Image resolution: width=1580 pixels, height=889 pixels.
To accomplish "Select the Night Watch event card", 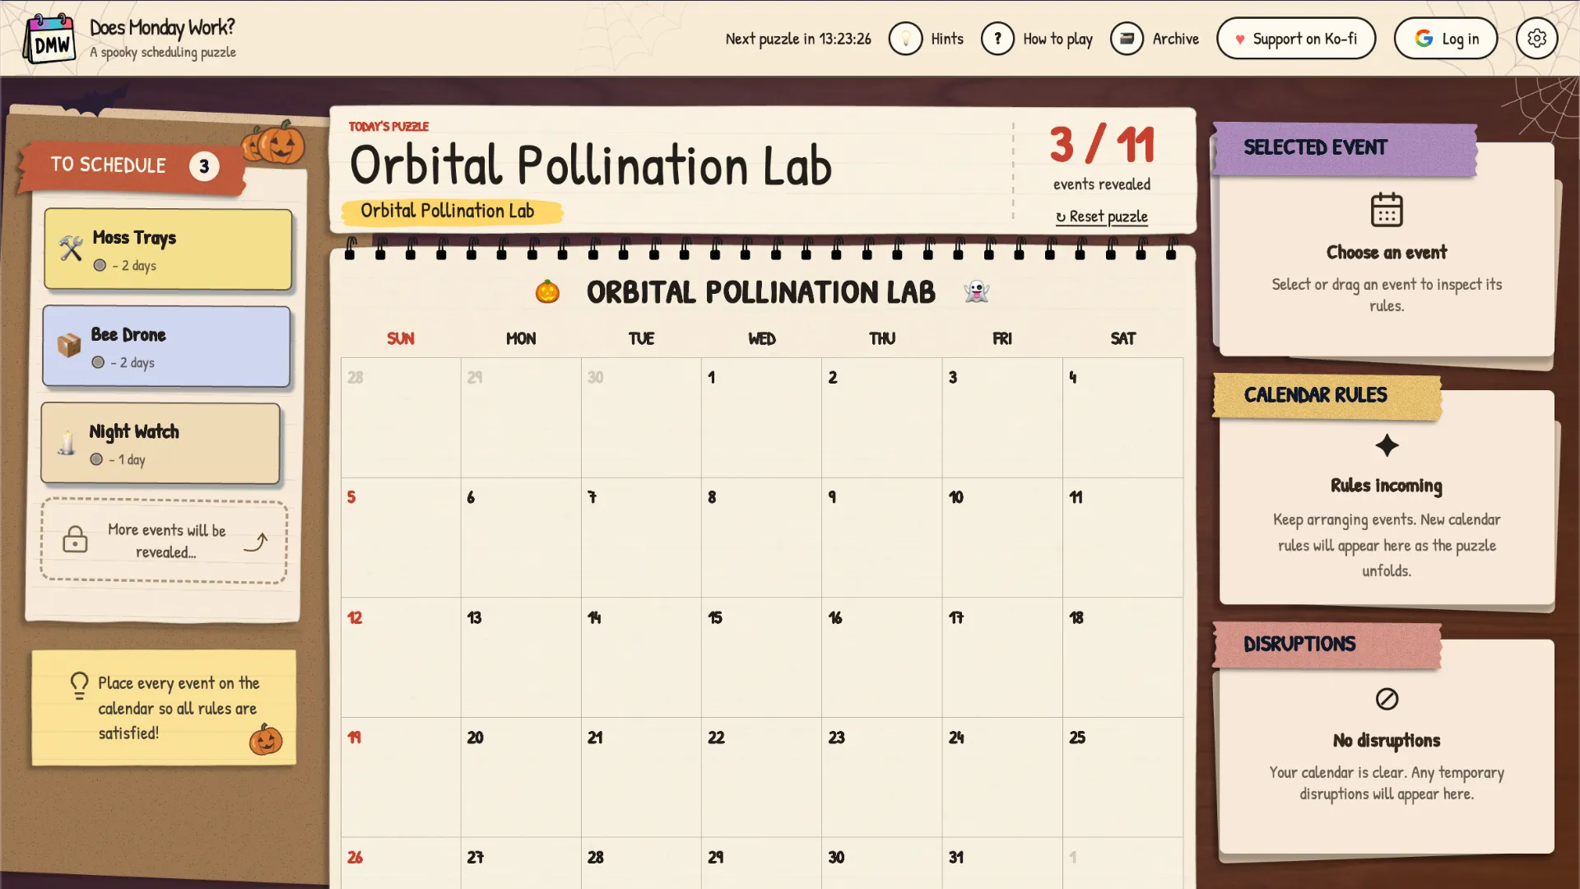I will [160, 443].
